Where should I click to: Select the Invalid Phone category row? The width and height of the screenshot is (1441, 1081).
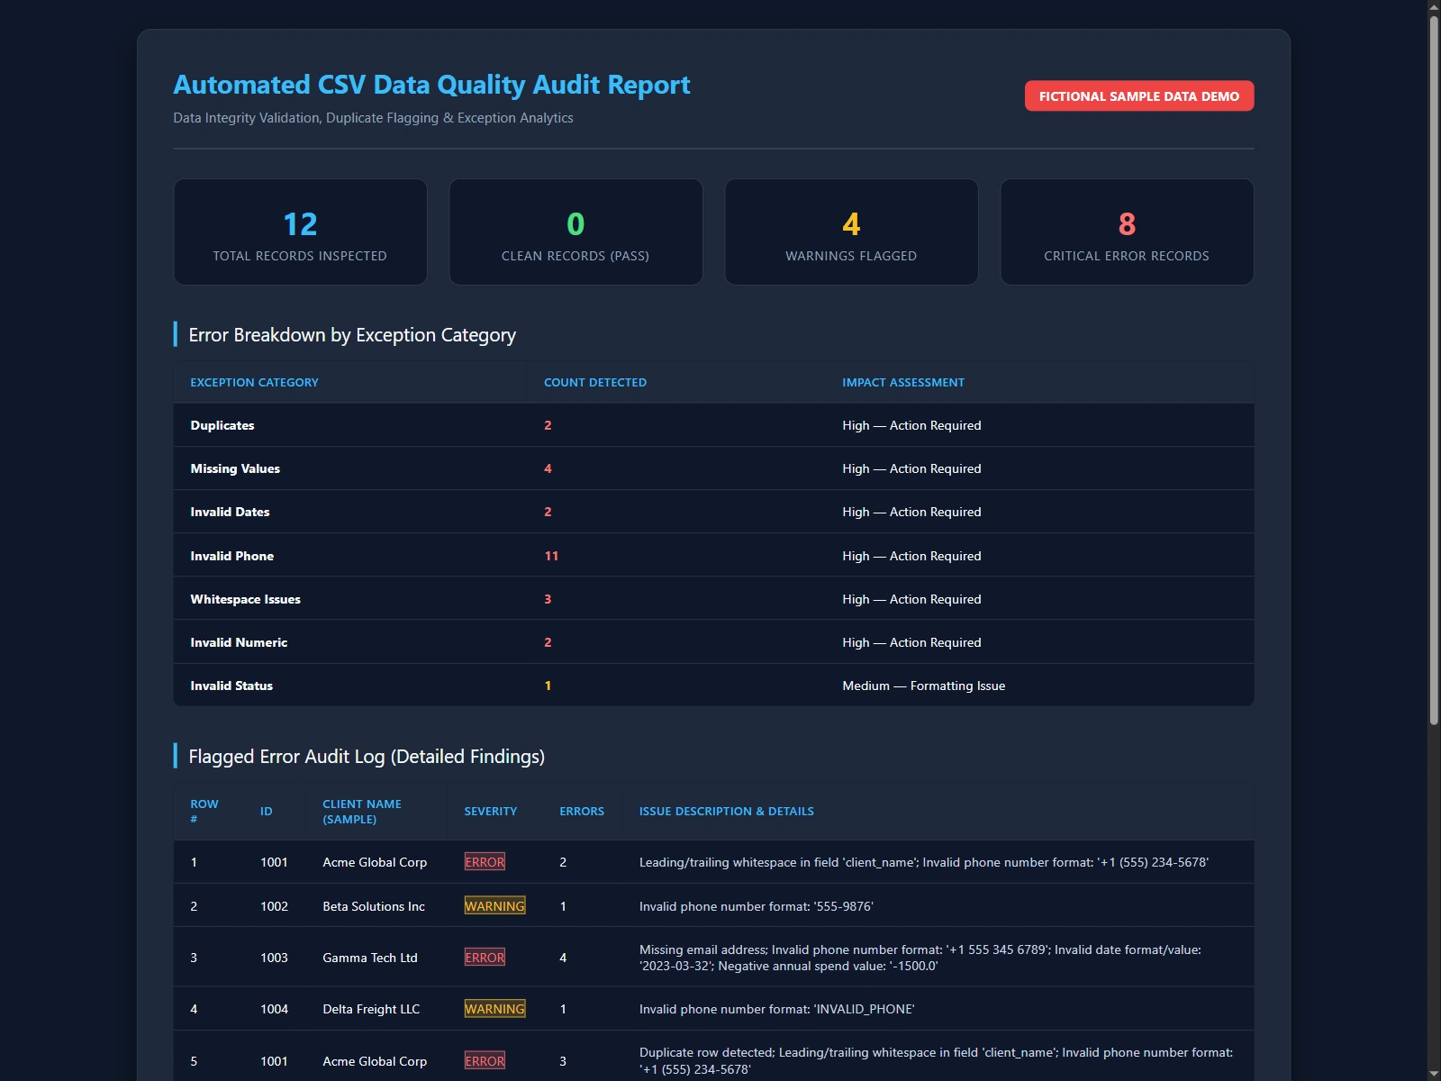coord(713,556)
